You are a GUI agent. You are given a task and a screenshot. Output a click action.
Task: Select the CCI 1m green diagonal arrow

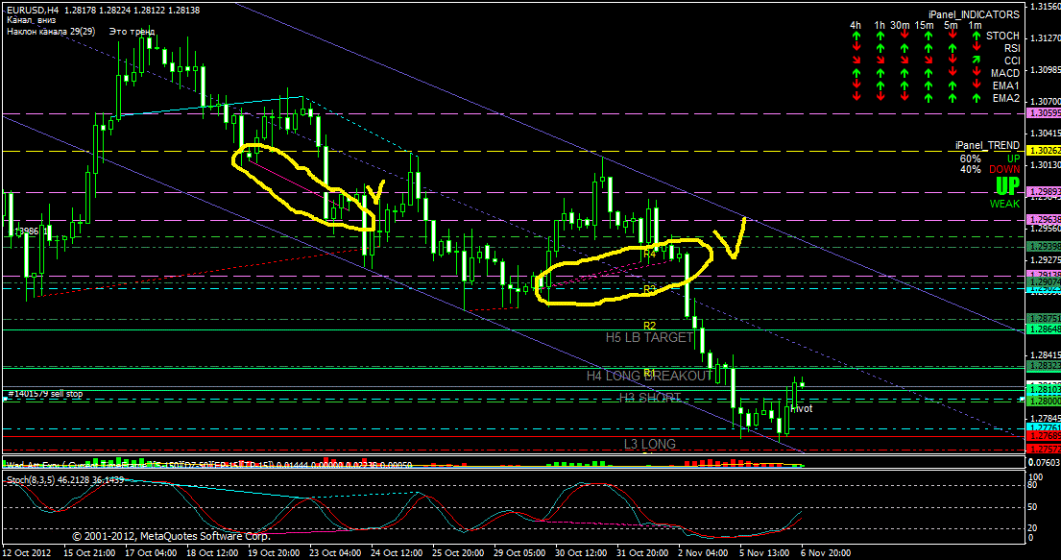click(977, 61)
